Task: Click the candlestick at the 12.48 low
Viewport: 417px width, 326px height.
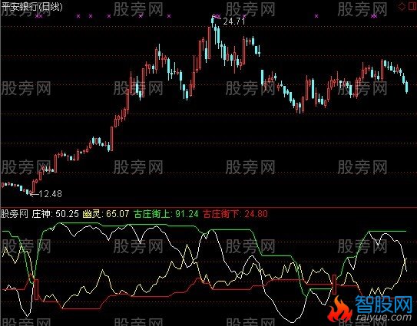Action: pyautogui.click(x=30, y=193)
